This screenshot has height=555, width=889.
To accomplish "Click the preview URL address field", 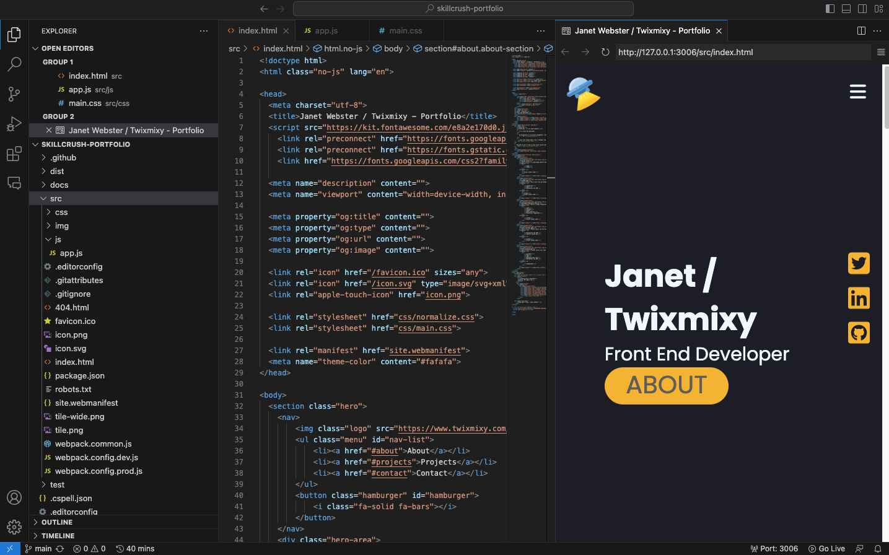I will (742, 52).
